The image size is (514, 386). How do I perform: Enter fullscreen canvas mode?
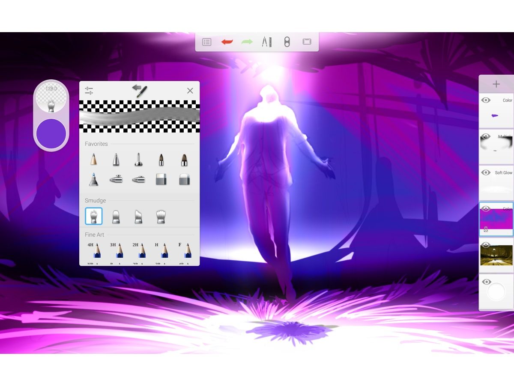(307, 42)
